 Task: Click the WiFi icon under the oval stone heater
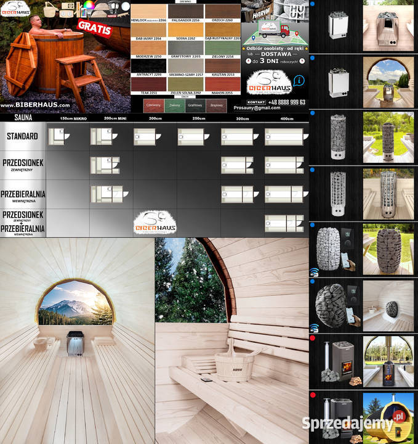click(314, 271)
